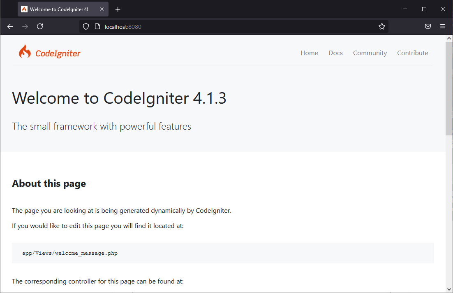Open the Save to Pocket icon

428,26
